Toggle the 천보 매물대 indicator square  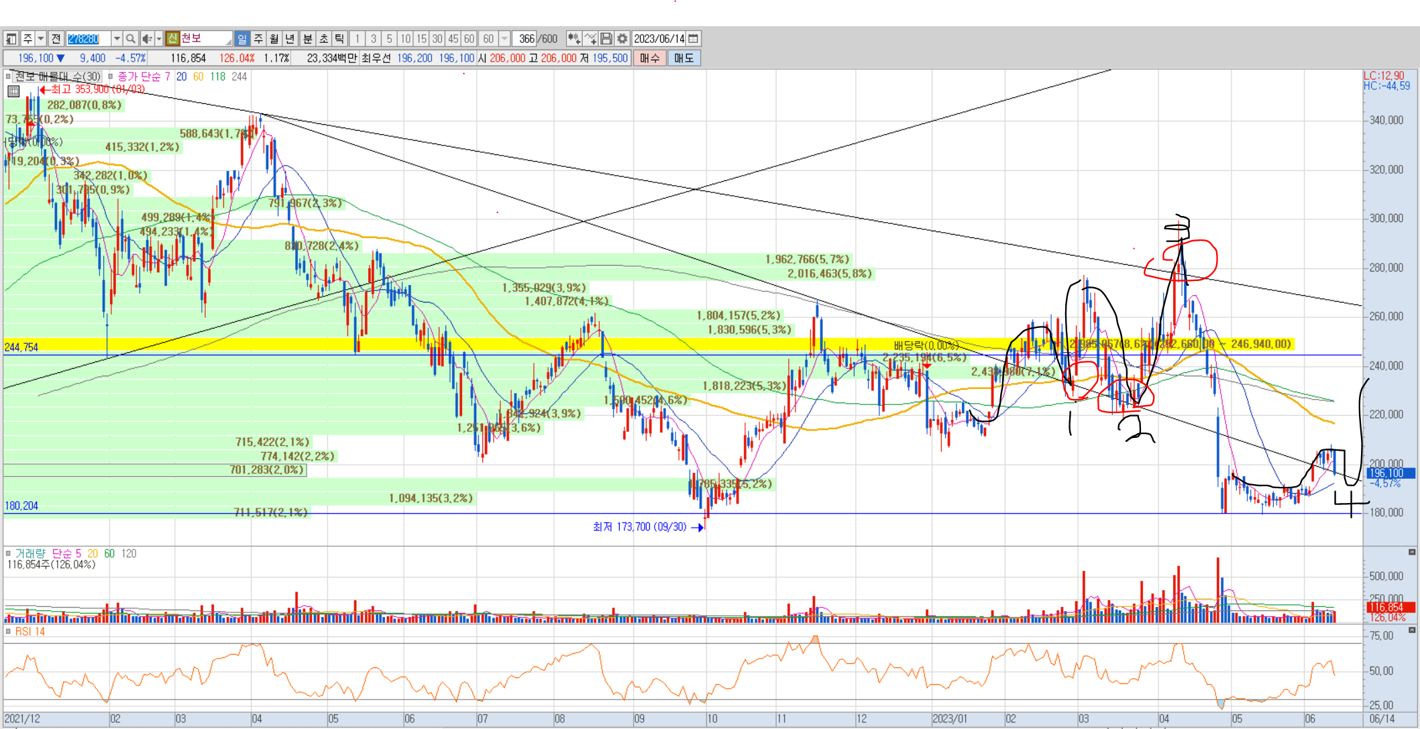[x=8, y=76]
